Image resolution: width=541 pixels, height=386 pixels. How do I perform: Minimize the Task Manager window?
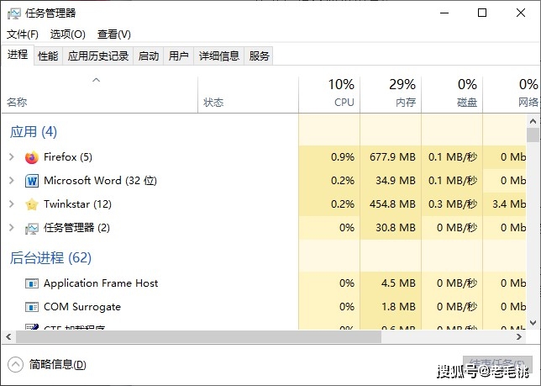(x=444, y=13)
